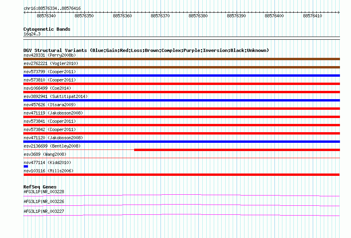Open variant esv3892941 (Suktitipat2014) label

coord(56,96)
